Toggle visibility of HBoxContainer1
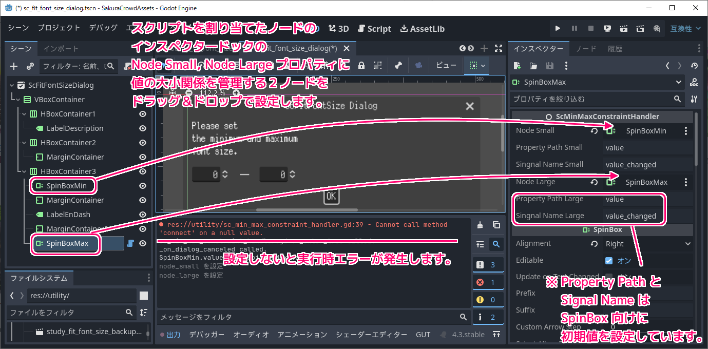 143,114
